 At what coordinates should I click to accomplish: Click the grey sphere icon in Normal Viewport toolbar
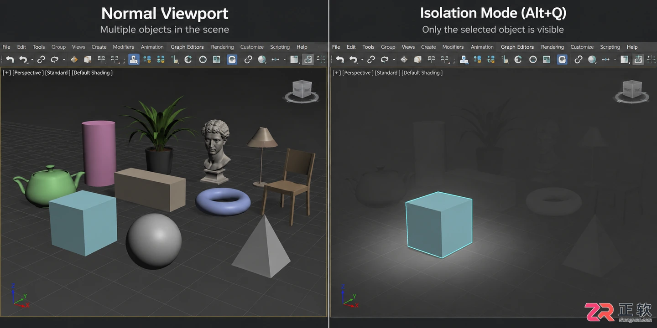click(x=262, y=59)
